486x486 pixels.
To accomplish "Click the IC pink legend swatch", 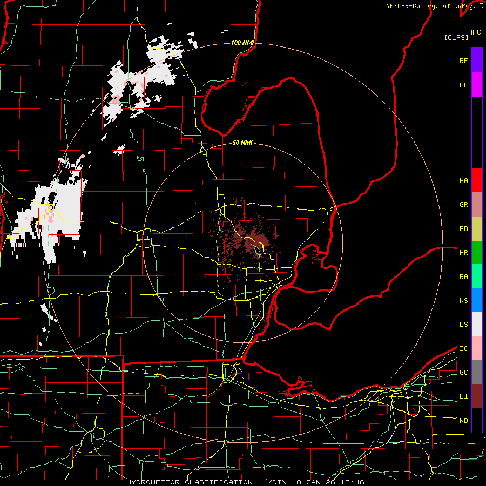I will tap(477, 348).
